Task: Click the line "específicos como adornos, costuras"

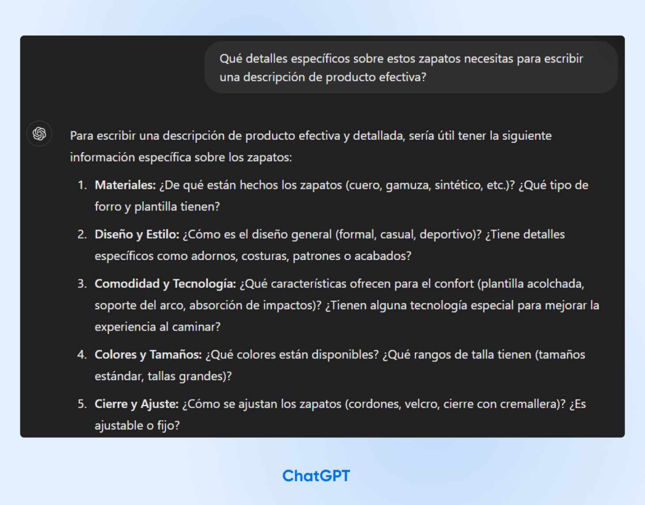Action: coord(252,256)
